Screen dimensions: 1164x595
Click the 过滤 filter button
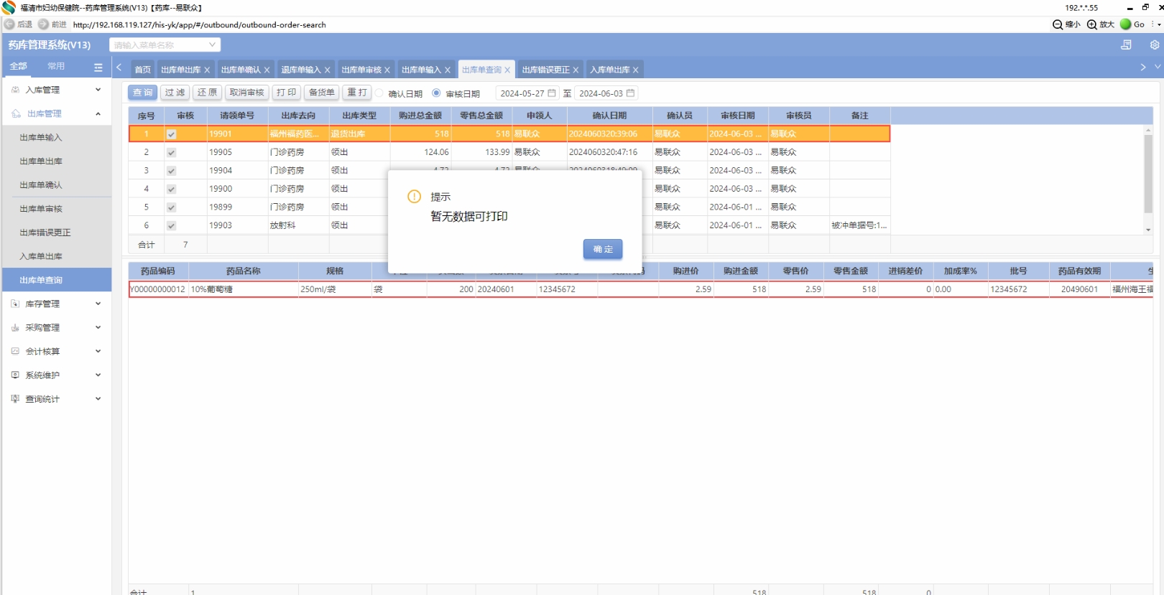175,93
